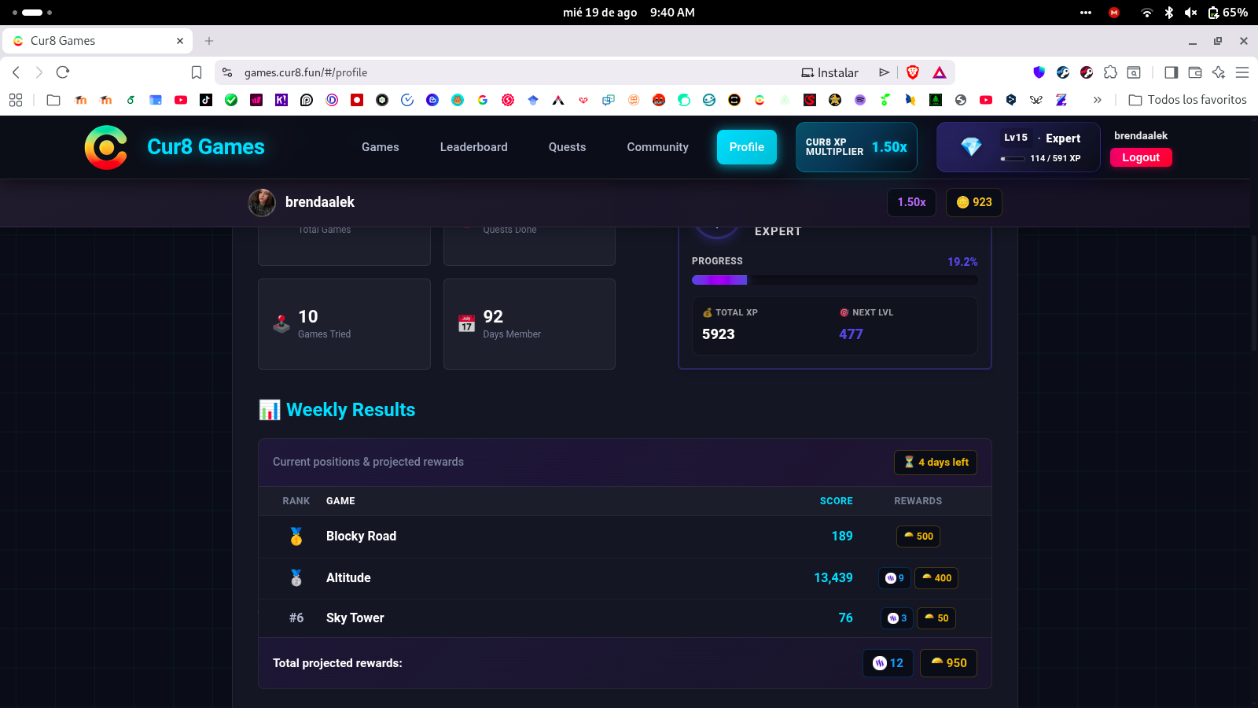Click the Instalar app button
Screen dimensions: 1258x708
830,72
